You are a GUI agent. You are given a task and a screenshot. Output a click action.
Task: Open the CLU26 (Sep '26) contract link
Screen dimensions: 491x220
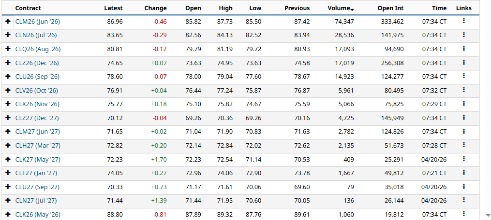37,77
